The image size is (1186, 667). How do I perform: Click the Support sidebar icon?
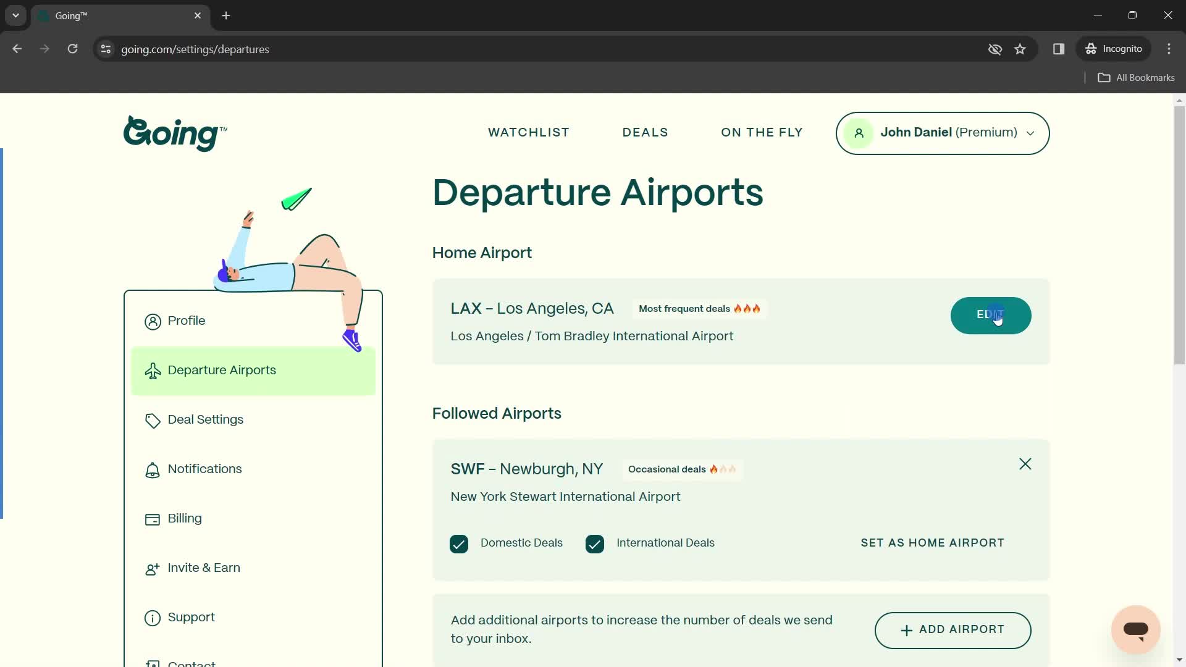coord(153,616)
